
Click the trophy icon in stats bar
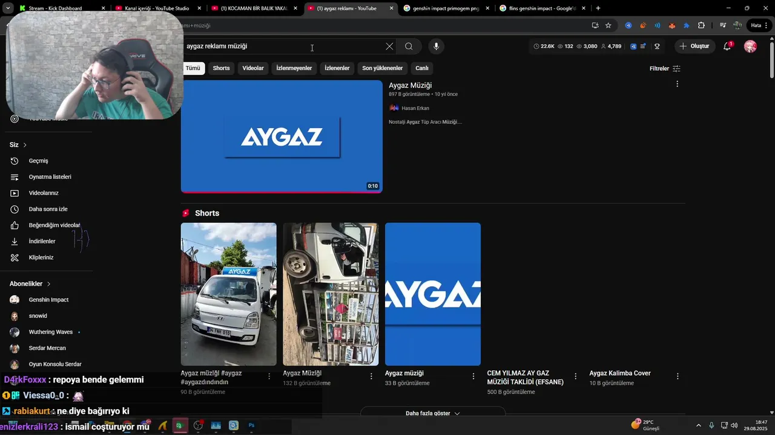click(657, 47)
